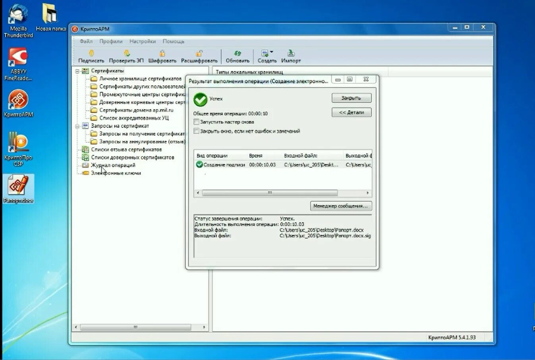Select Списки отзыва сертификатов item
Image resolution: width=535 pixels, height=360 pixels.
coord(126,150)
